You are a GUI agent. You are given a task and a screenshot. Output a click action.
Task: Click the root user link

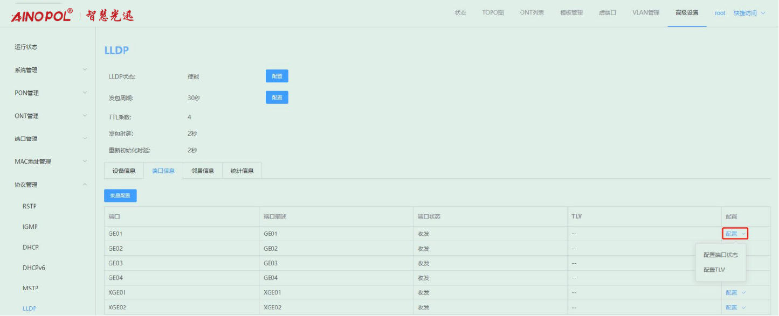coord(720,13)
